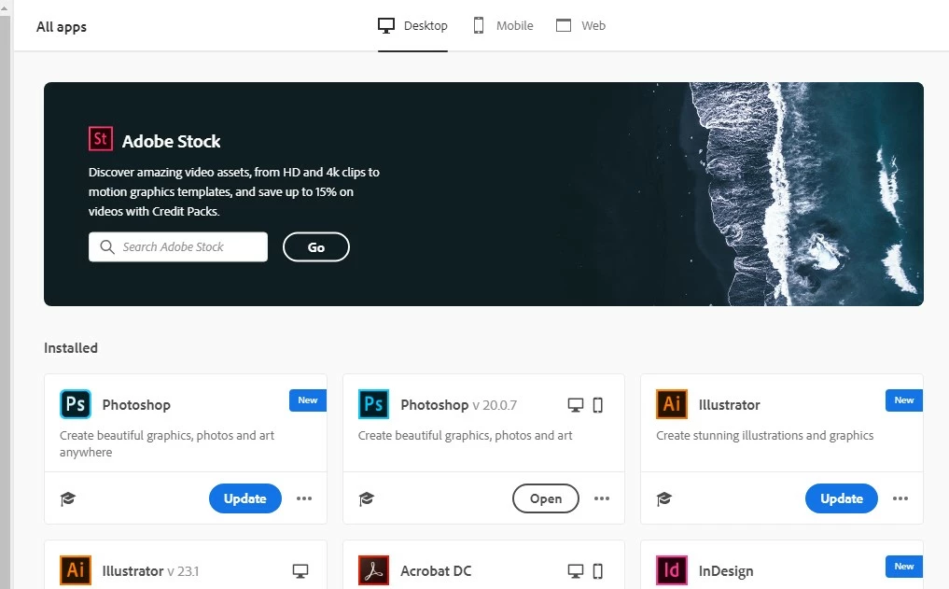Click 'Create stunning illustrations and graphics' description
This screenshot has width=949, height=589.
764,435
